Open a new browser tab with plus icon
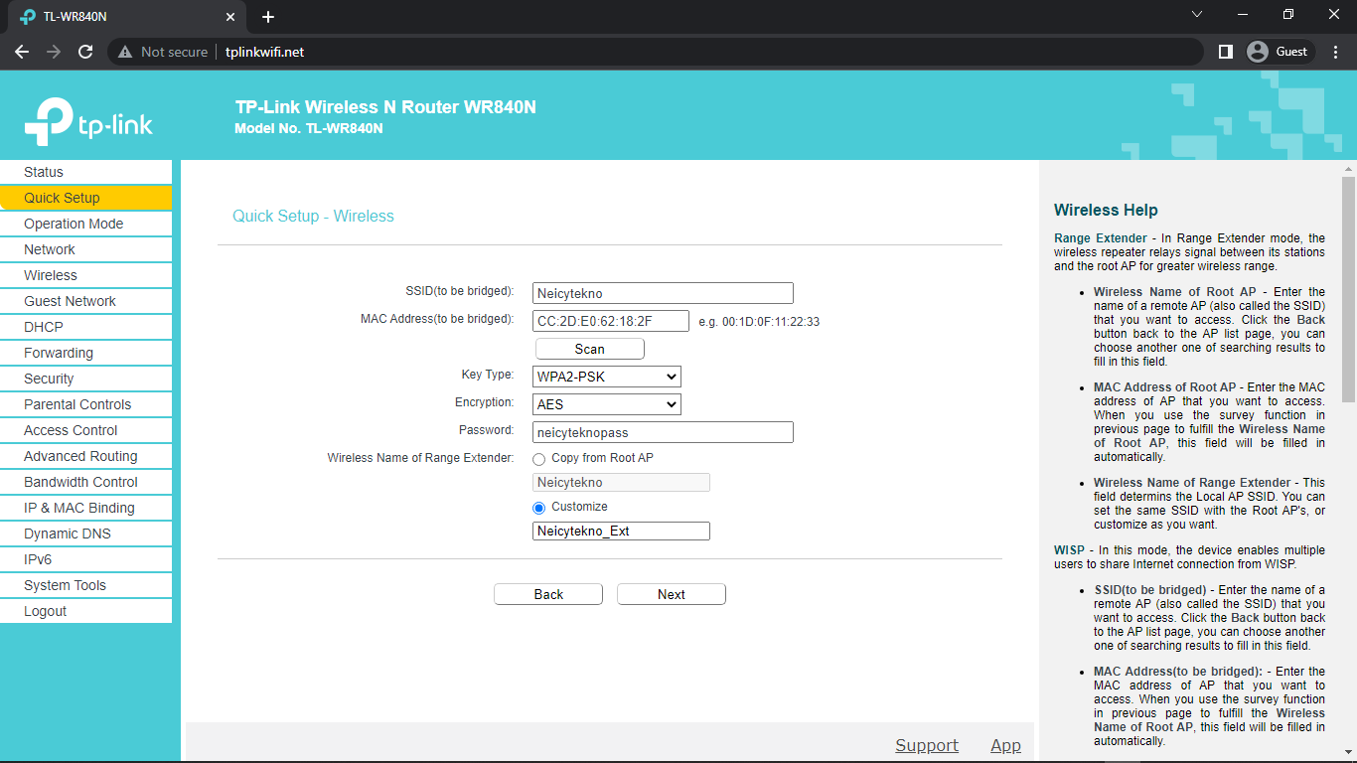The width and height of the screenshot is (1357, 763). (x=268, y=17)
